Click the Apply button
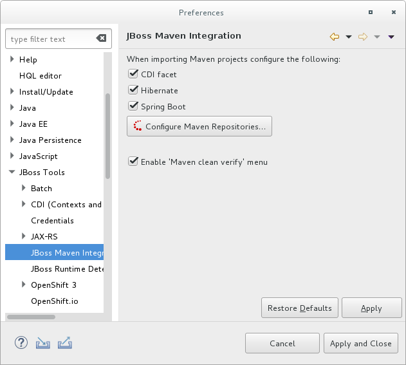The image size is (406, 365). coord(371,308)
